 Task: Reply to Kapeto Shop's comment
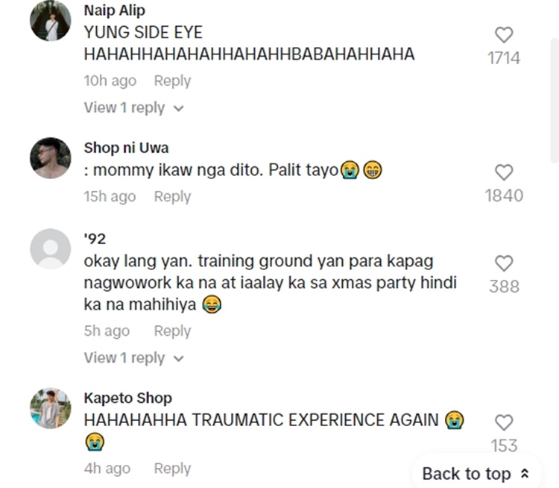tap(172, 469)
